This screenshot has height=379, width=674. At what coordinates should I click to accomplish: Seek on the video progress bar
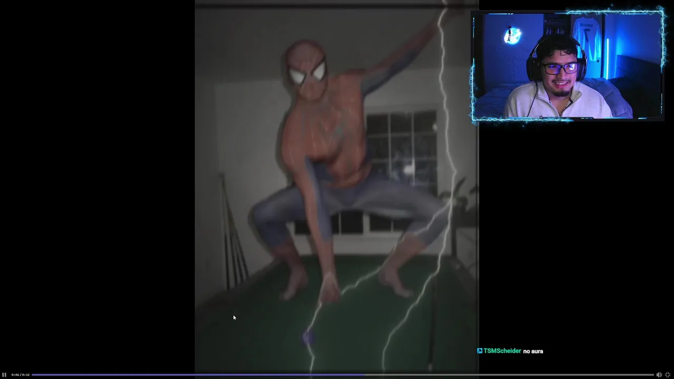(343, 375)
